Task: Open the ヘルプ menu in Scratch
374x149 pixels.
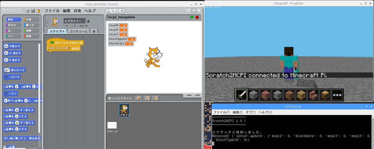Action: point(90,11)
